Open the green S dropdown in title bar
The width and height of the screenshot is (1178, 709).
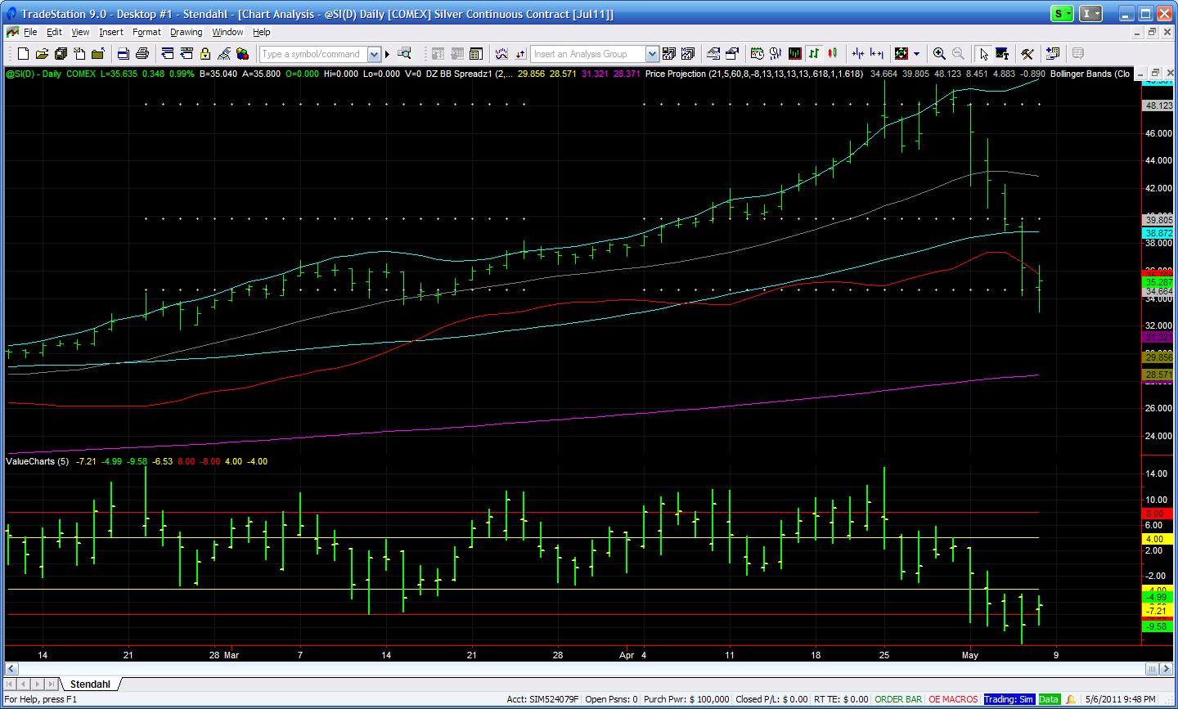coord(1062,14)
